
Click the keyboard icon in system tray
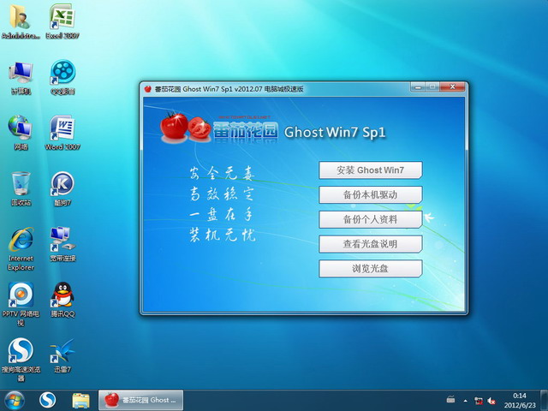pyautogui.click(x=451, y=400)
